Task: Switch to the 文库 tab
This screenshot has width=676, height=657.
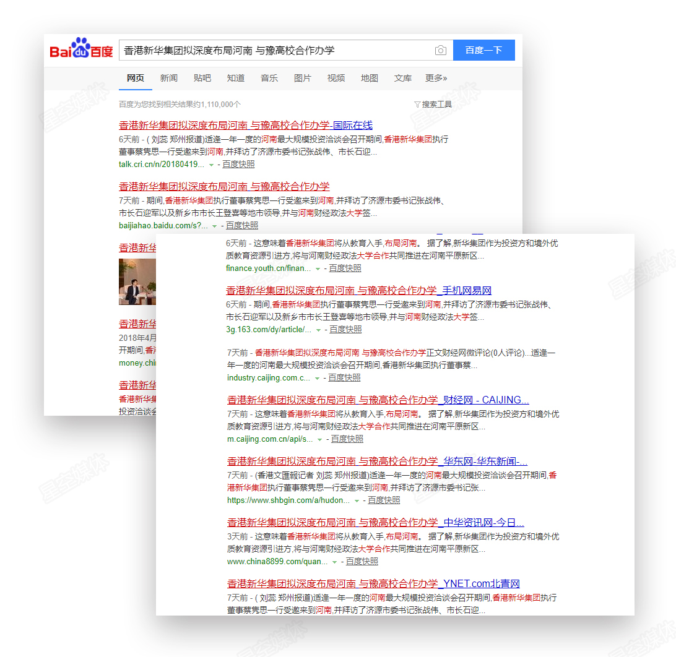Action: 402,78
